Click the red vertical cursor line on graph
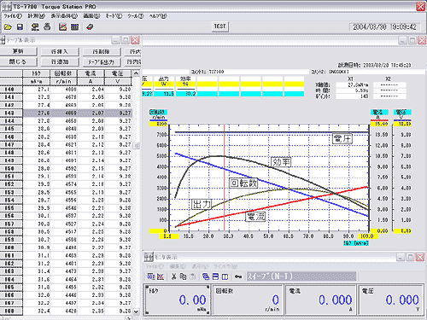This screenshot has width=427, height=320. click(225, 177)
